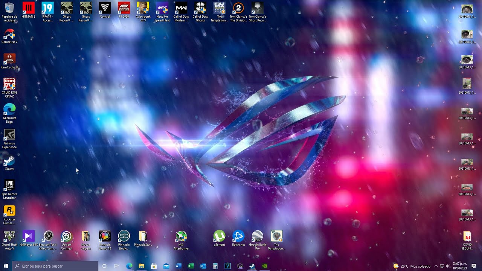Open the Microsoft Edge desktop shortcut

pyautogui.click(x=9, y=113)
